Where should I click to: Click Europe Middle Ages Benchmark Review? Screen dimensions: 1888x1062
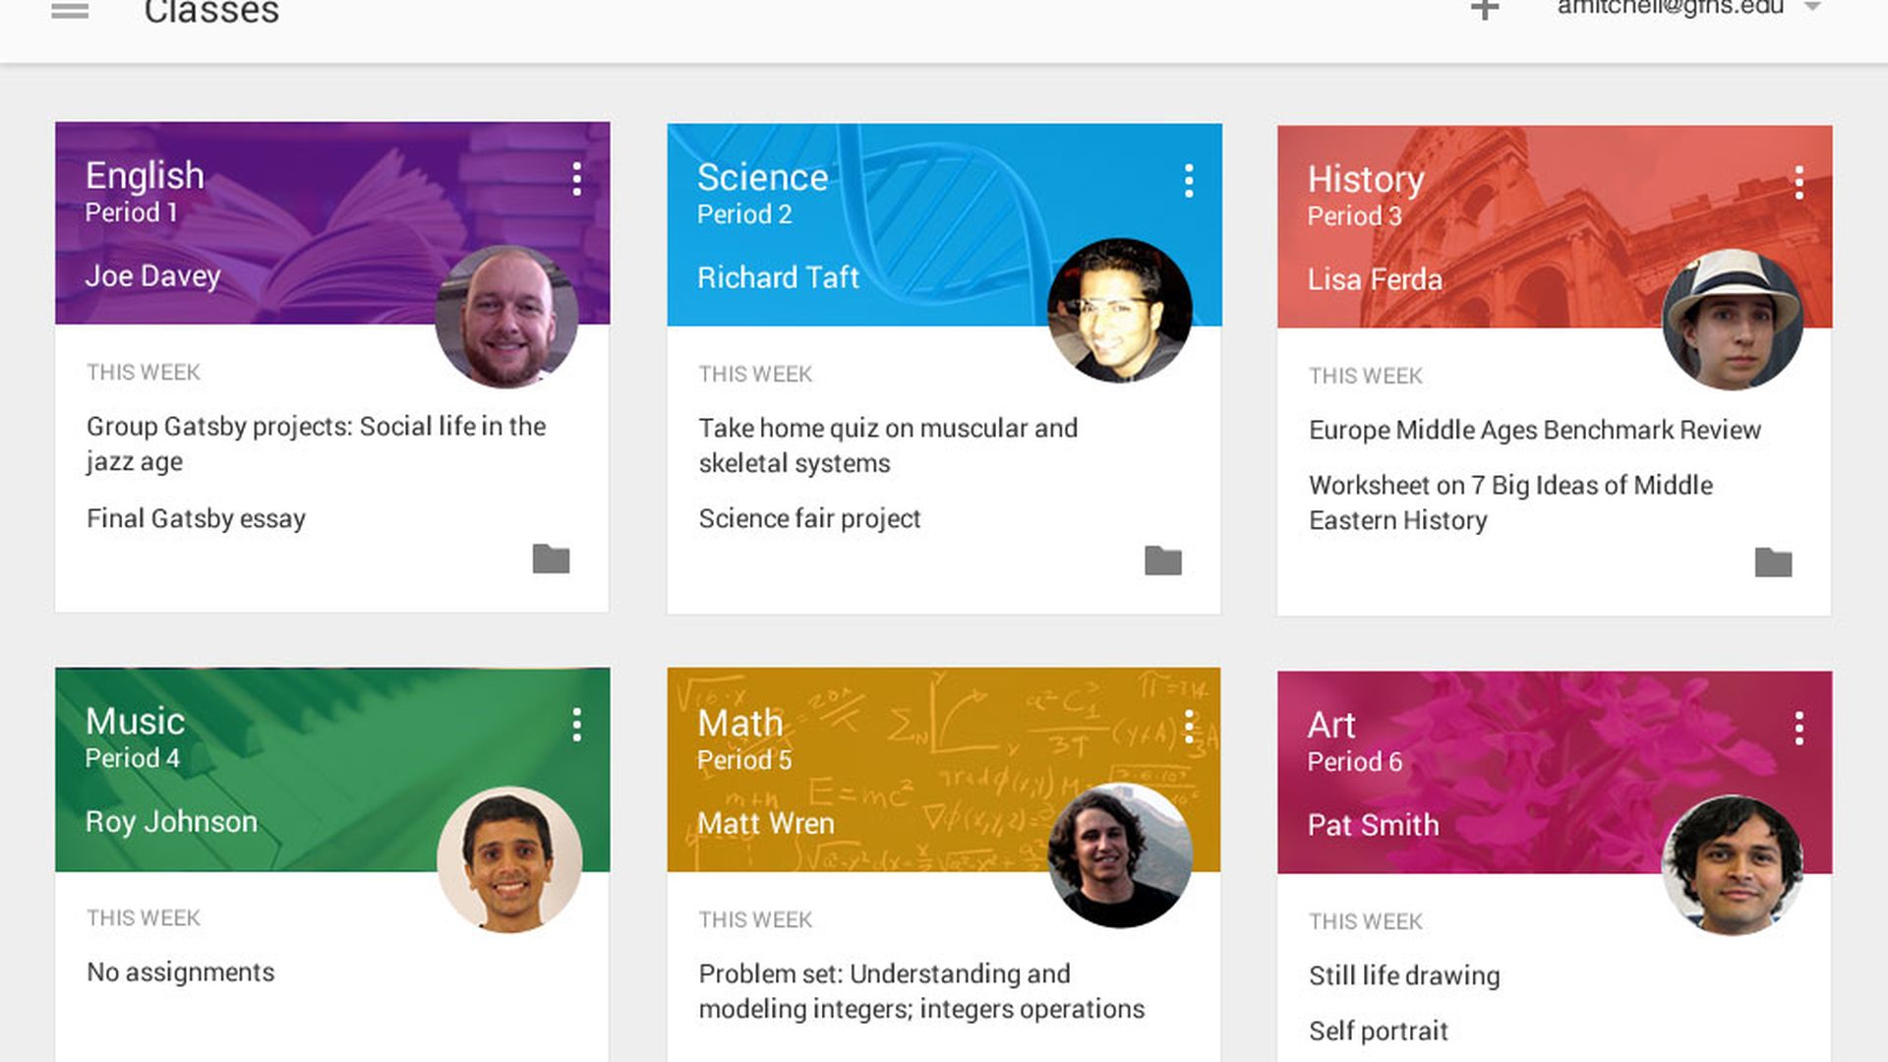tap(1534, 430)
